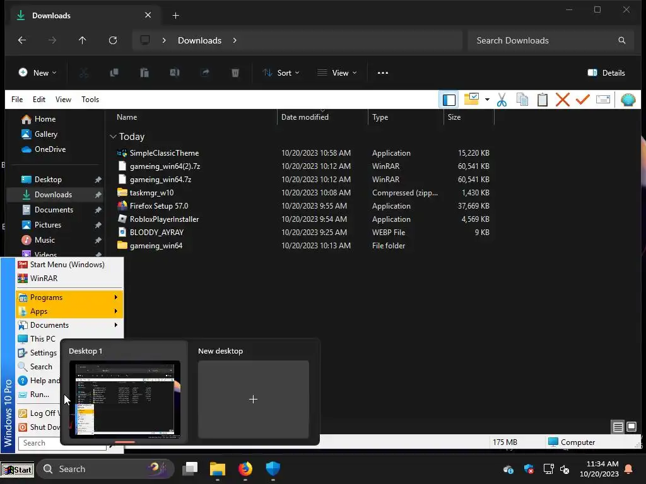Expand Programs submenu in start menu

(x=69, y=297)
